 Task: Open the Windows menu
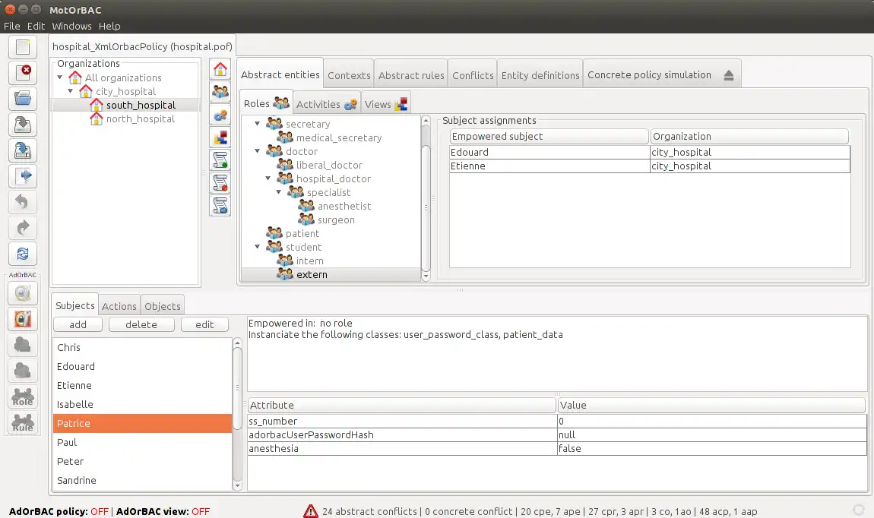(x=71, y=26)
